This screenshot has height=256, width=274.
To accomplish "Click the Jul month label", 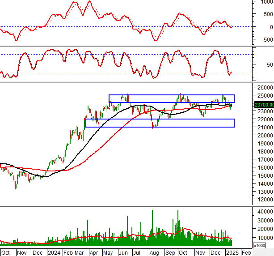I will (x=136, y=253).
